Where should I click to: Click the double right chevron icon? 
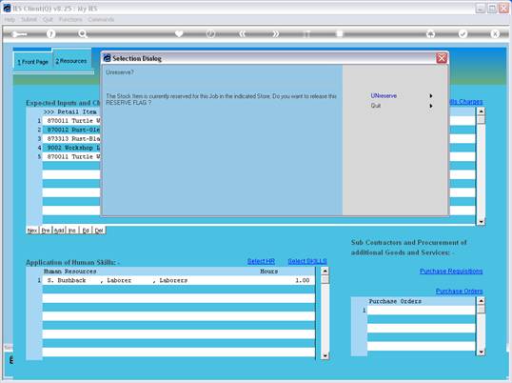[x=275, y=33]
